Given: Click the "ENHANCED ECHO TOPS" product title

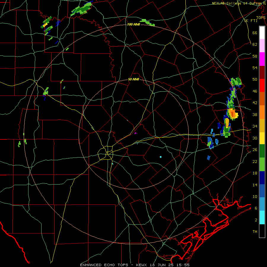Looking at the screenshot, I should click(x=104, y=265).
